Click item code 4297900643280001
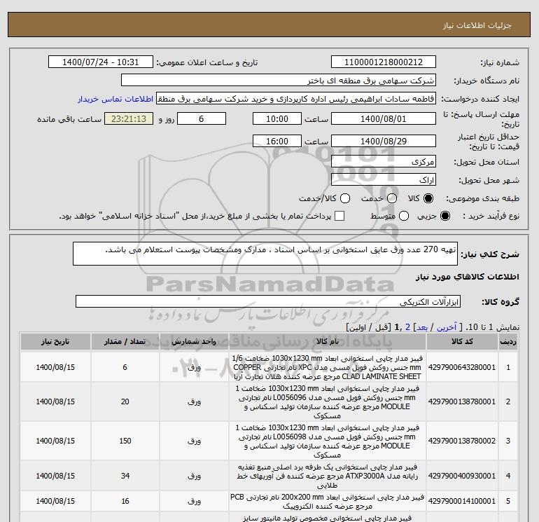Screen dimensions: 539x522 (462, 367)
